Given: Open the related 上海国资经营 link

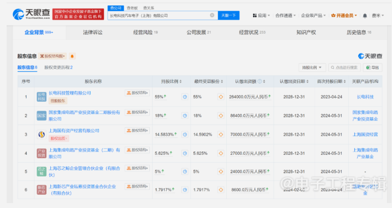Looking at the screenshot, I should coord(365,134).
